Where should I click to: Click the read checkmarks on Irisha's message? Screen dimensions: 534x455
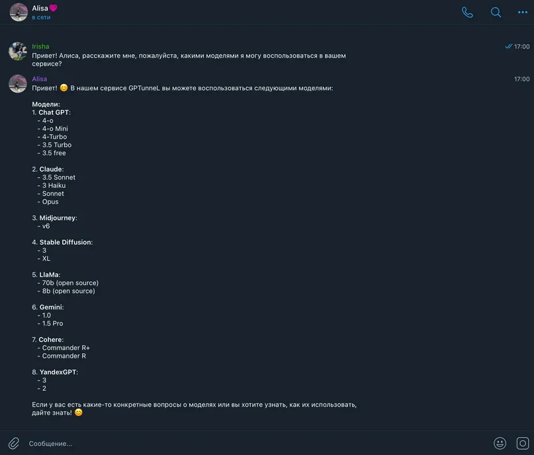[x=508, y=46]
